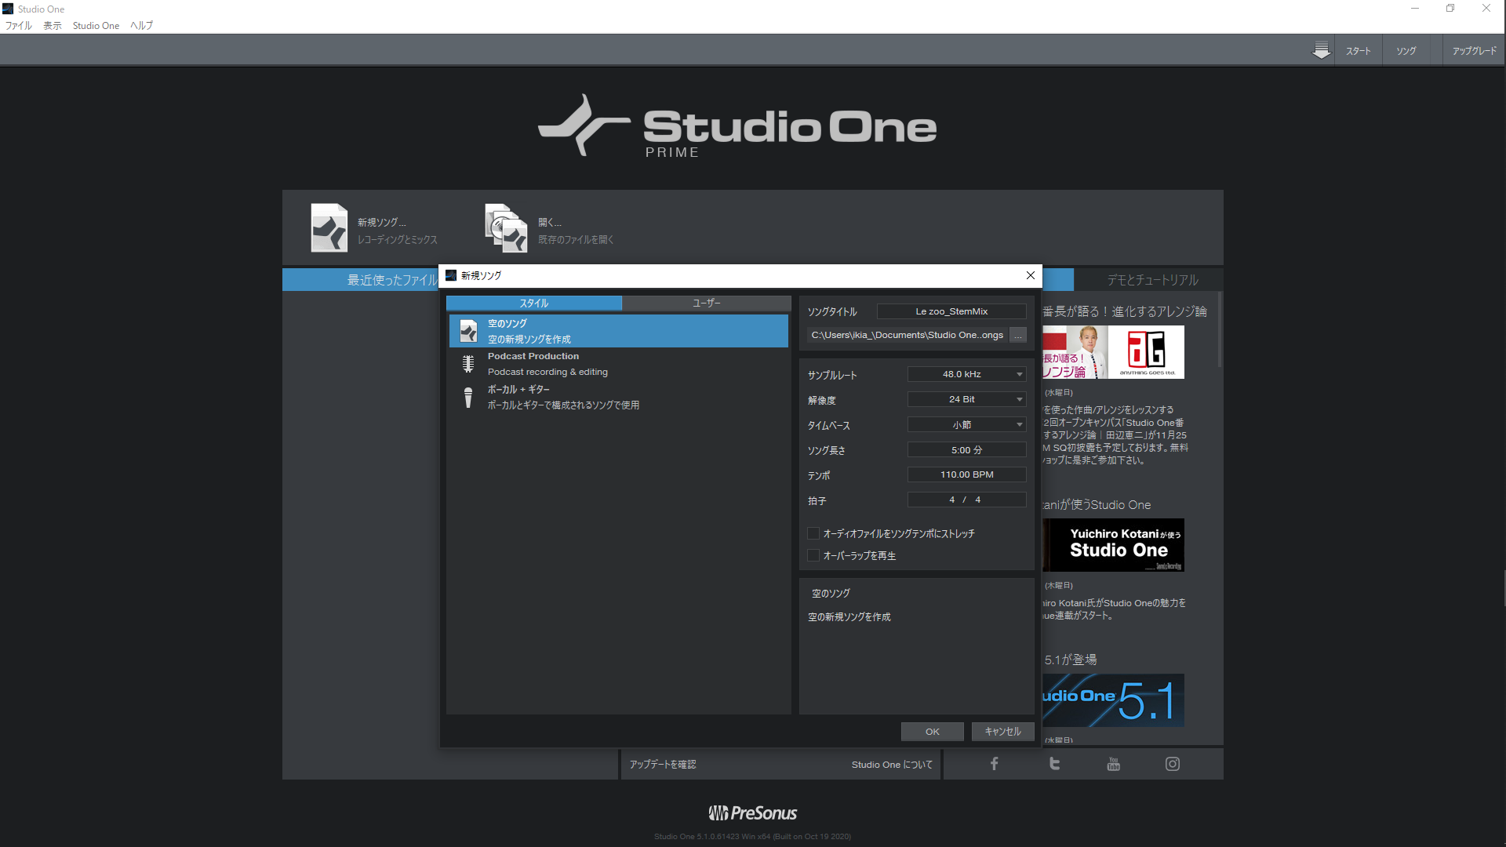
Task: Open the ファイル menu
Action: (x=19, y=26)
